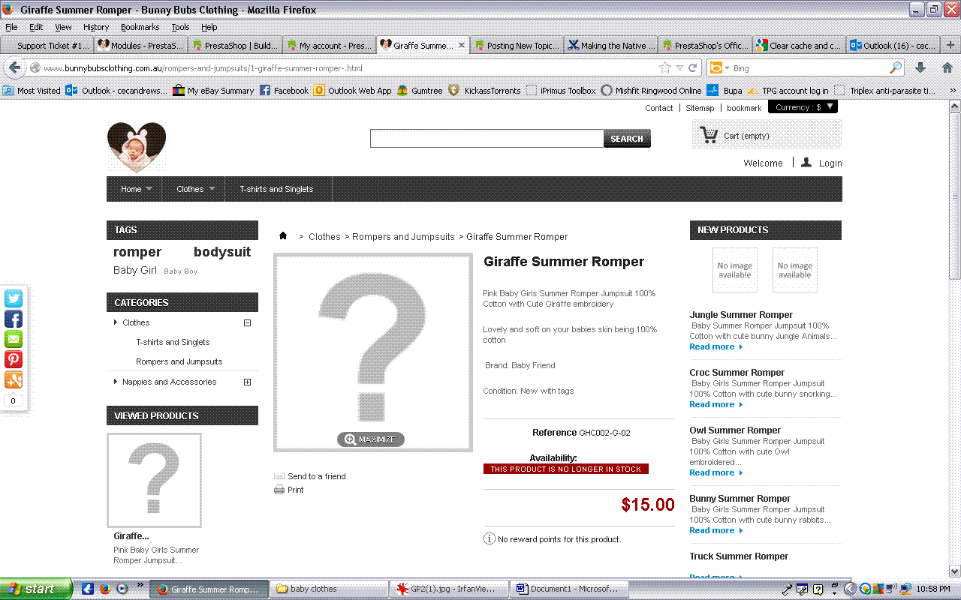Open Firefox downloads arrow icon

tap(920, 67)
